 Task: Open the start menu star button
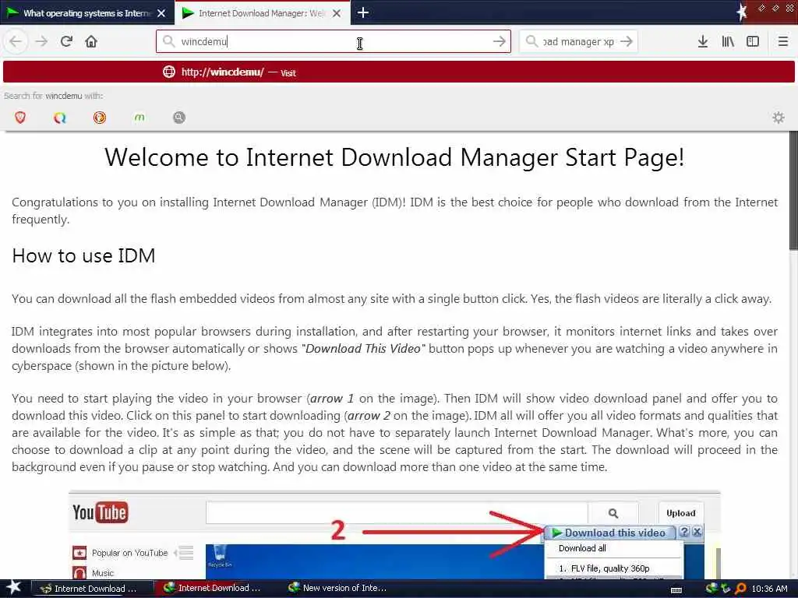click(13, 587)
